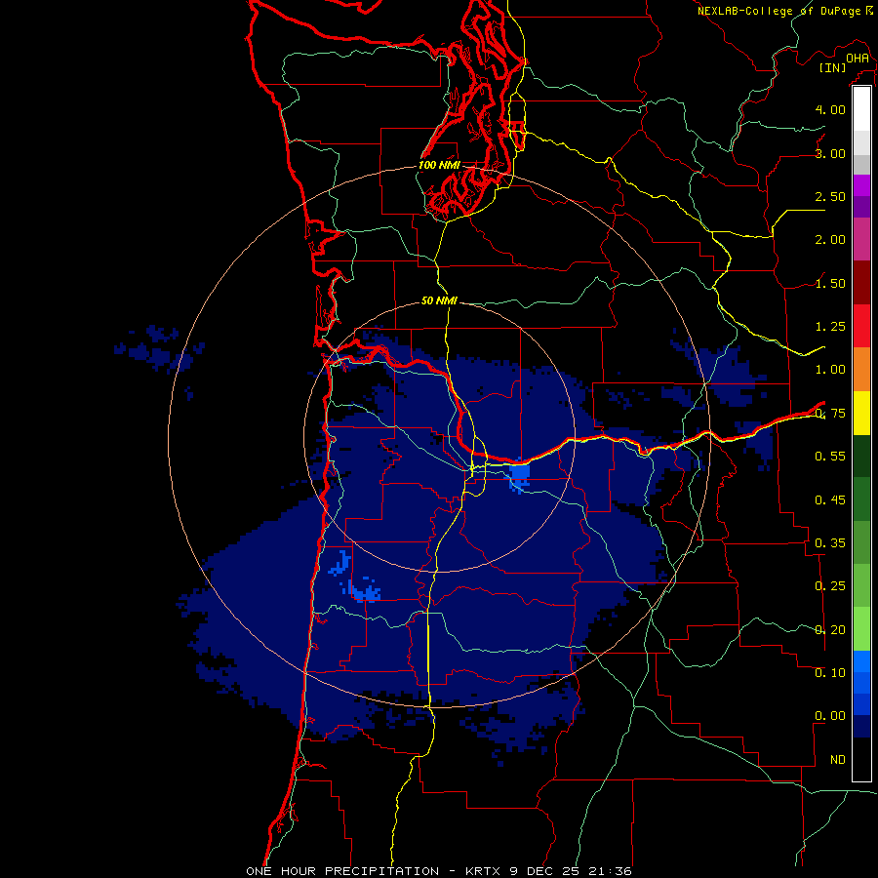Select the dark red legend swatch
This screenshot has height=878, width=878.
coord(861,283)
